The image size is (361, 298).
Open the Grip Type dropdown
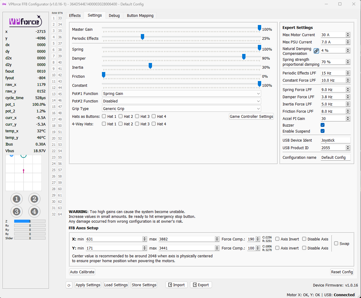pos(181,109)
